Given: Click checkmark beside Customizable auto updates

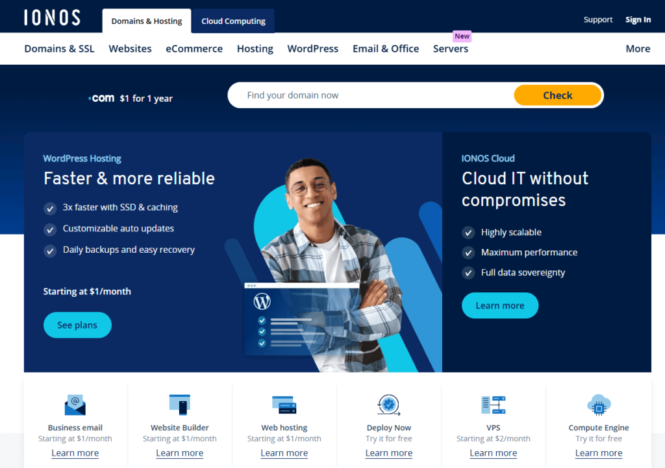Looking at the screenshot, I should (50, 229).
